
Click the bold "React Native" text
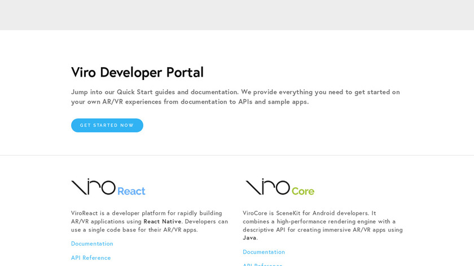click(163, 221)
